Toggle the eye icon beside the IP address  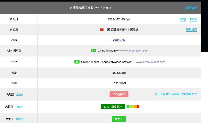pyautogui.click(x=128, y=19)
